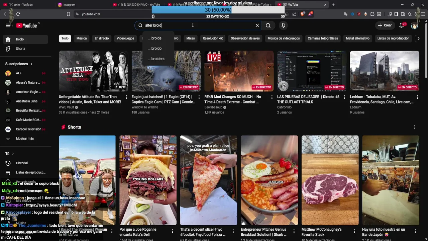Open the Brave Rewards triangle icon

310,14
